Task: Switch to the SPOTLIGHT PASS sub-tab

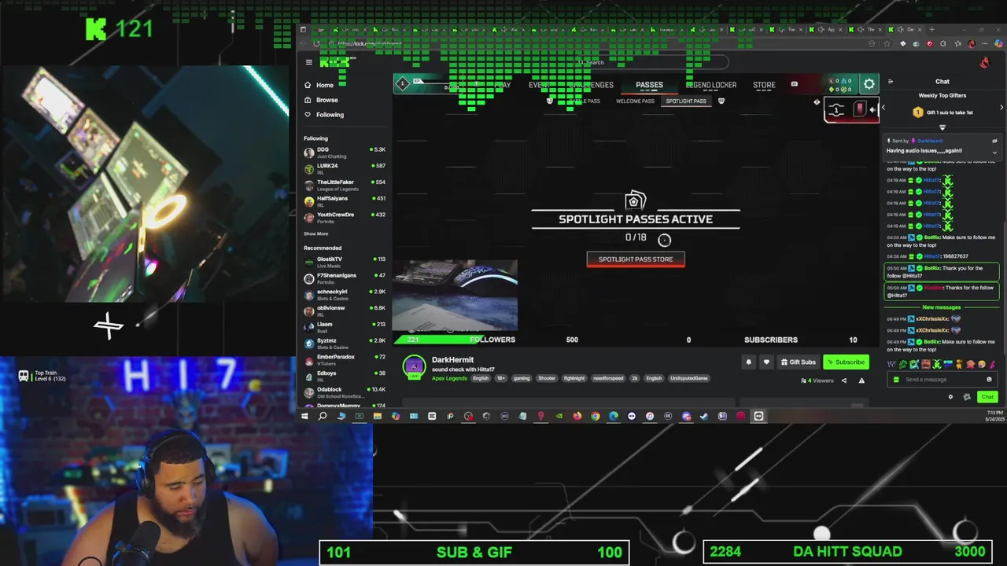Action: click(686, 101)
